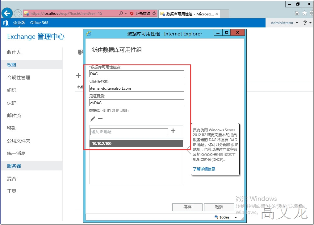314x225 pixels.
Task: Open 合规性管理 in the navigation
Action: click(19, 78)
